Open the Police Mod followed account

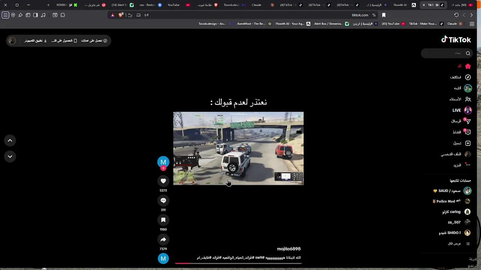pyautogui.click(x=452, y=201)
